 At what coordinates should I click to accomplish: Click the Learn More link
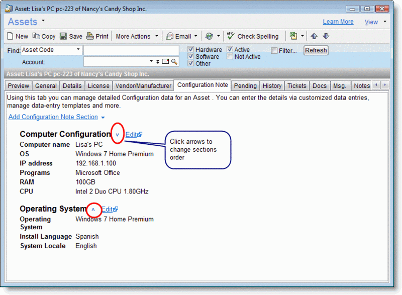[x=338, y=22]
